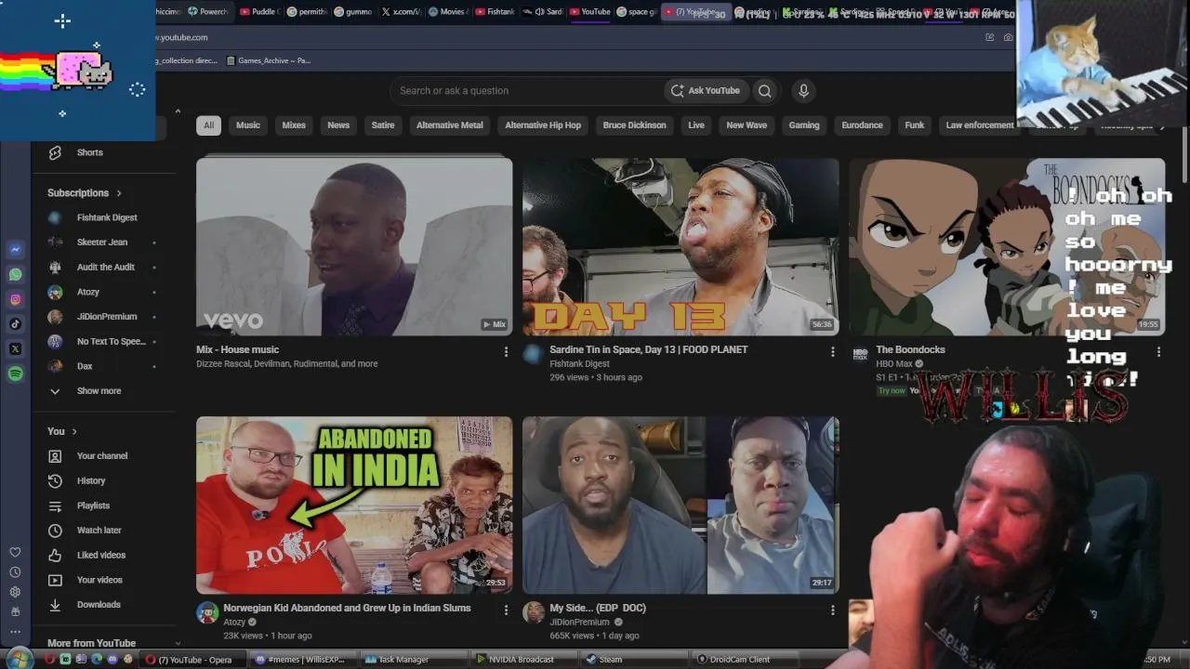
Task: Filter feed by Alternative Hip Hop chip
Action: (x=543, y=125)
